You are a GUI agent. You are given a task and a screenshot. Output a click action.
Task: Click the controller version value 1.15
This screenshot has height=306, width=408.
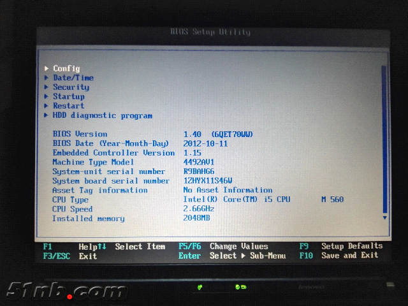click(193, 153)
